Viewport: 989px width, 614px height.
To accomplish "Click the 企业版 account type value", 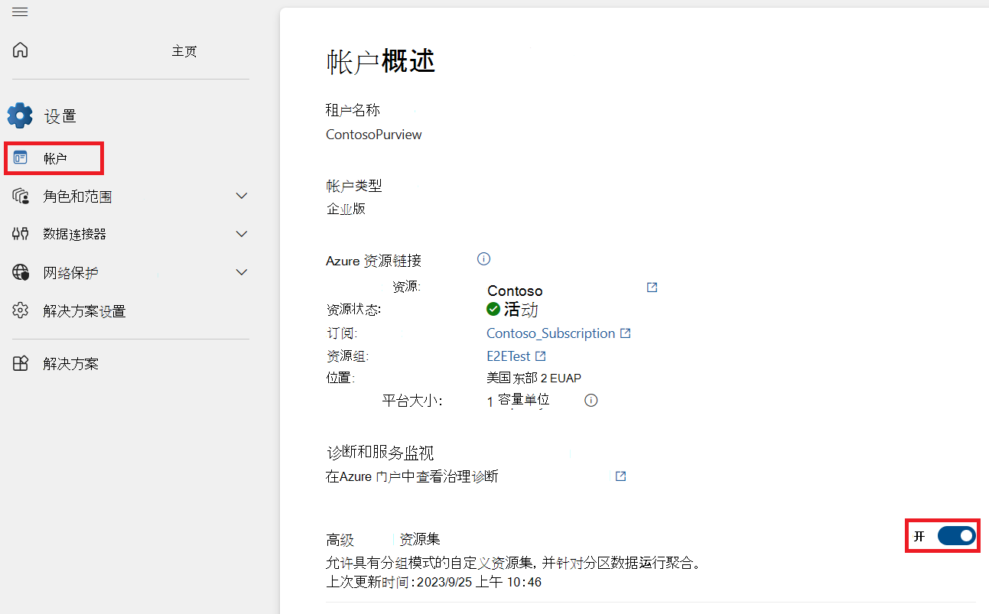I will click(346, 208).
